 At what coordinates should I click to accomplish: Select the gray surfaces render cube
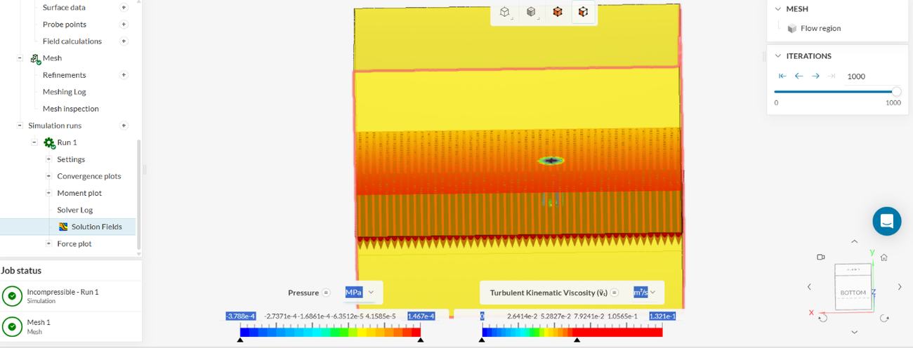click(x=531, y=12)
